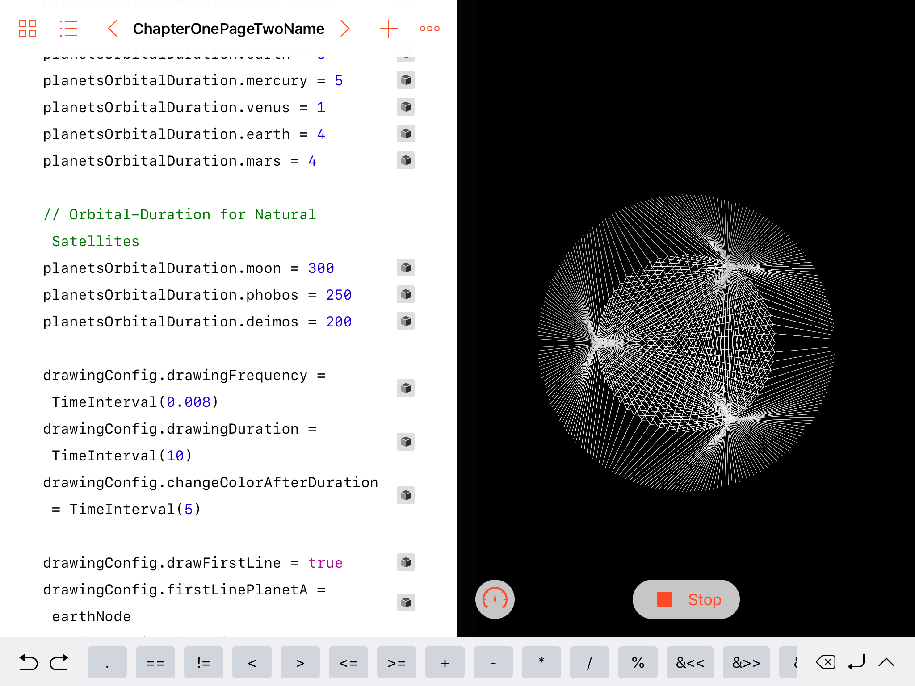Expand keyboard with the up chevron
Image resolution: width=915 pixels, height=686 pixels.
click(x=886, y=662)
